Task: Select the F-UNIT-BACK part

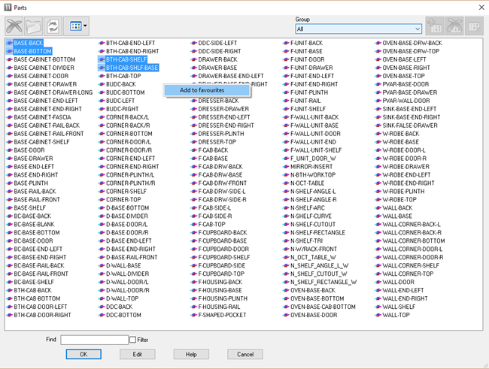Action: coord(306,43)
